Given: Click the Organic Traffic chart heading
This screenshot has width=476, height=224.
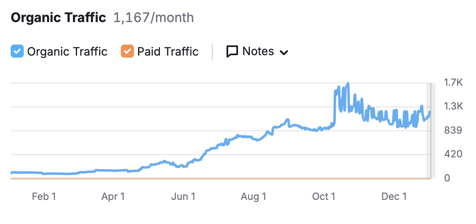Looking at the screenshot, I should pos(59,18).
